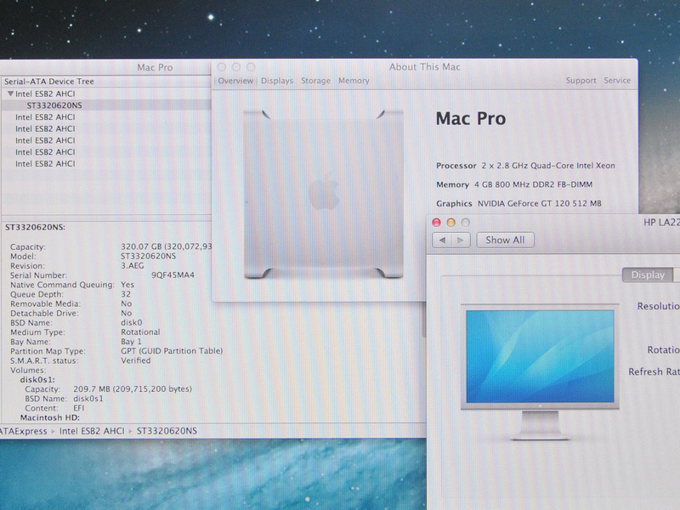Viewport: 680px width, 510px height.
Task: Click serial number value 9QF45MA4
Action: [x=173, y=275]
